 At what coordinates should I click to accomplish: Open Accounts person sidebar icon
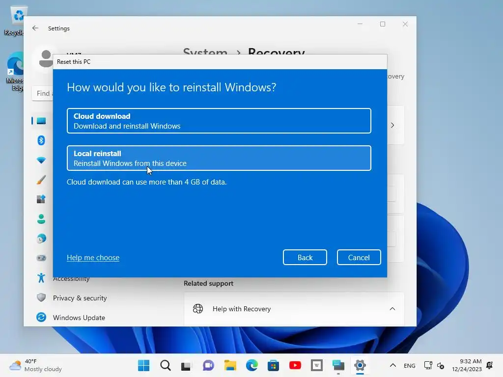[41, 219]
